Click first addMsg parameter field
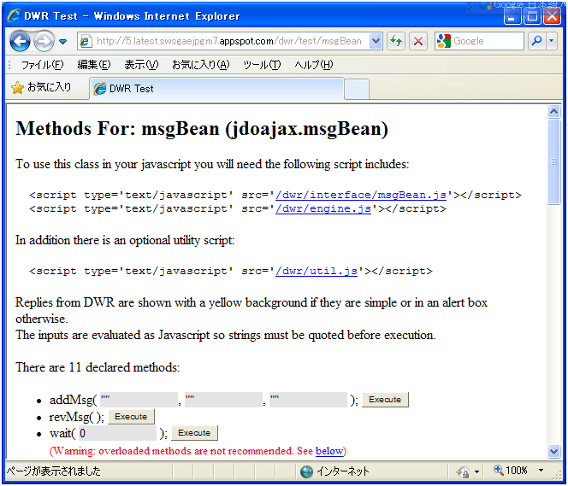Screen dimensions: 568x486 click(x=139, y=400)
